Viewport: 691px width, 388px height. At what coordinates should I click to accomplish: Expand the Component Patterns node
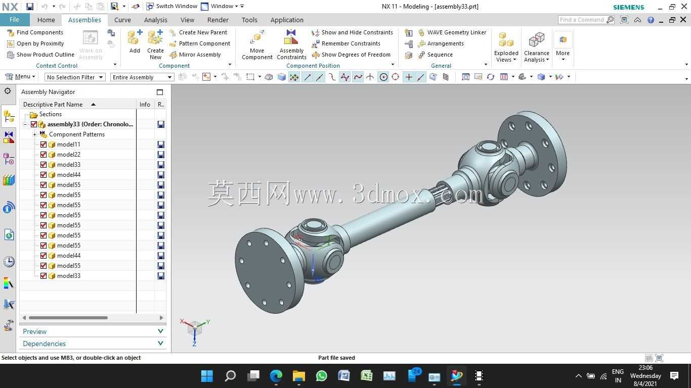click(34, 134)
